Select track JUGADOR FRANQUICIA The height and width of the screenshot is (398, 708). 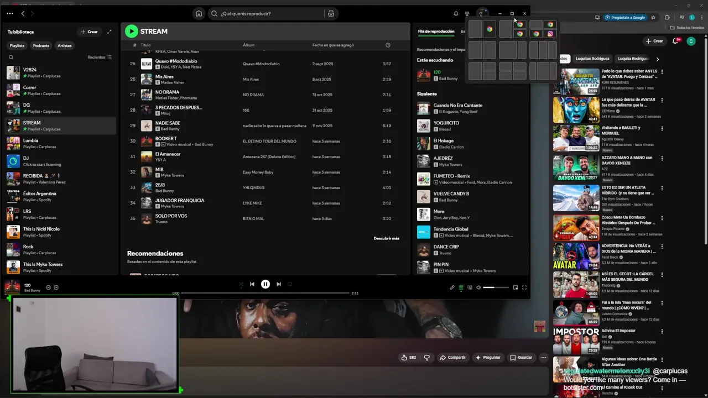pyautogui.click(x=264, y=203)
